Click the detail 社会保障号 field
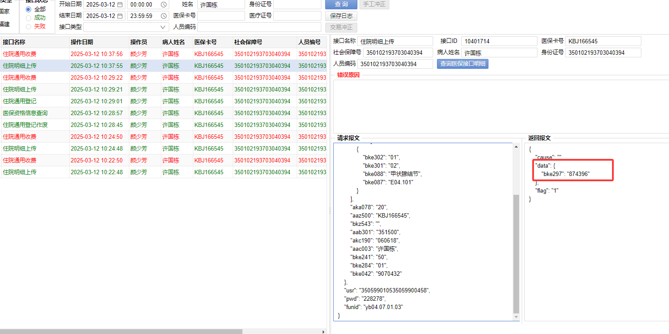Image resolution: width=669 pixels, height=334 pixels. click(399, 53)
